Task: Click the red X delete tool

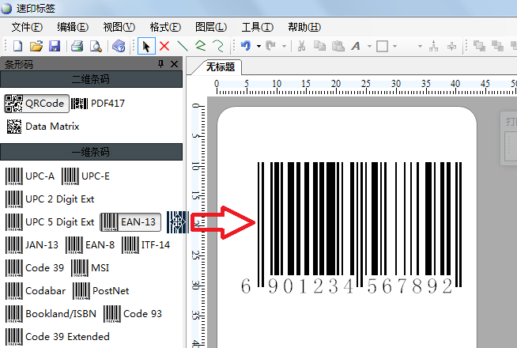Action: coord(164,46)
